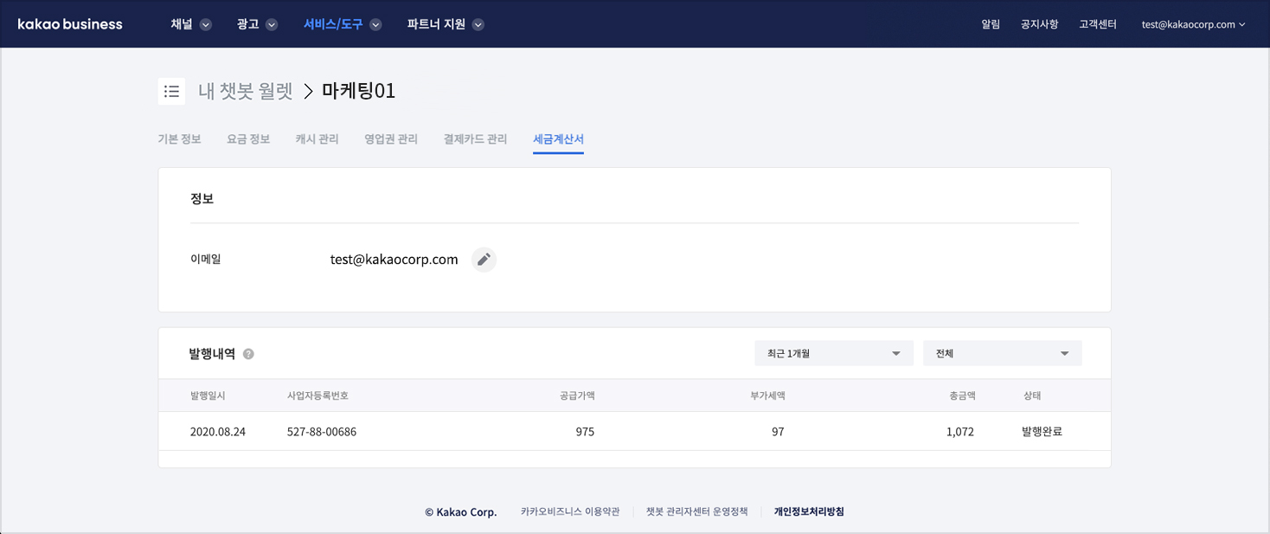Switch to the 요금 정보 tab
This screenshot has height=534, width=1270.
[248, 139]
